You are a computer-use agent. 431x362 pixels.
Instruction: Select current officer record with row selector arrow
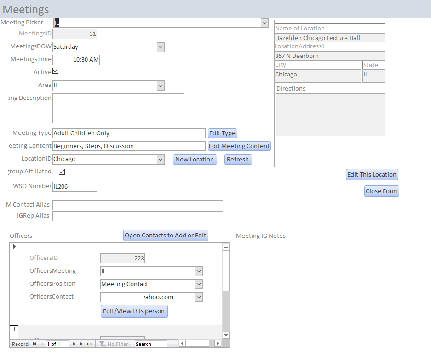[x=14, y=247]
